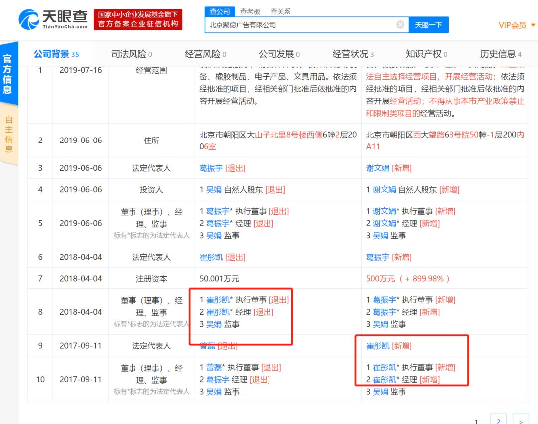Open 谢文娟 自然人股东 link in row 4
Screen dimensions: 538x424
[384, 190]
